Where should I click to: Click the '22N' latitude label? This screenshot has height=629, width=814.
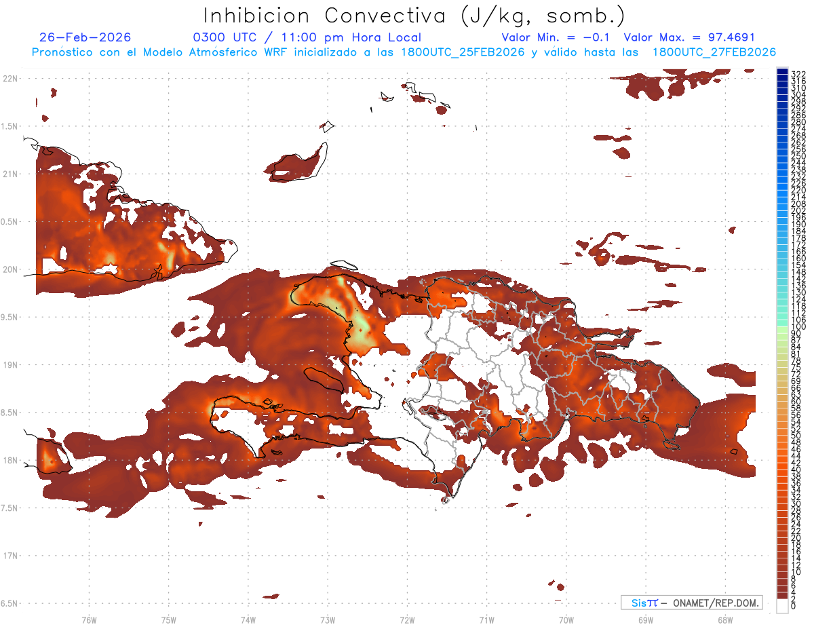10,78
